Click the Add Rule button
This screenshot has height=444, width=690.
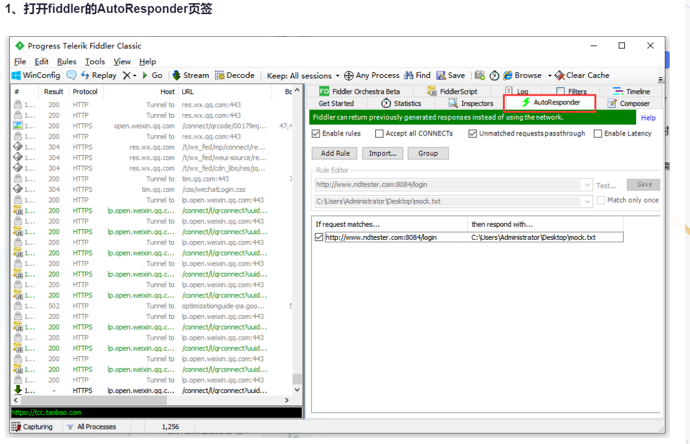coord(335,153)
